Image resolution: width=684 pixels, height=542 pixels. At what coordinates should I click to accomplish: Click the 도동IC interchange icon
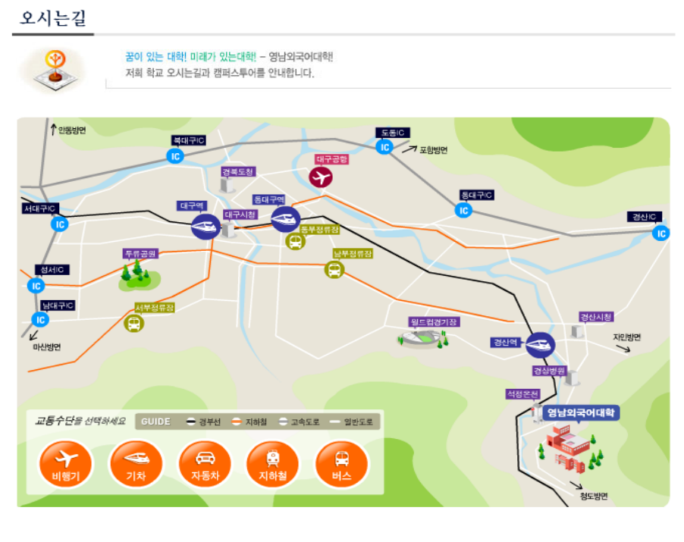point(384,147)
